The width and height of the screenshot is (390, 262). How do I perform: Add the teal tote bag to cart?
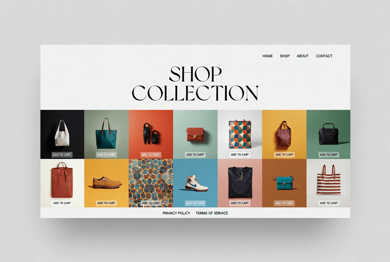pos(106,155)
